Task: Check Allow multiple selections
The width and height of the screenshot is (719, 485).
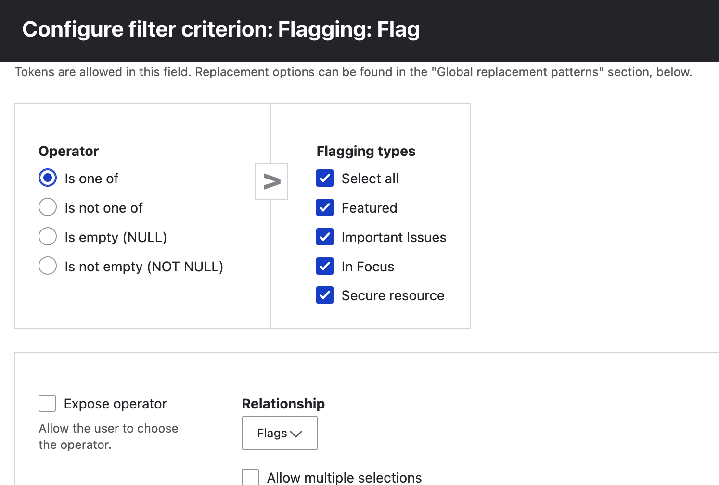Action: (250, 477)
